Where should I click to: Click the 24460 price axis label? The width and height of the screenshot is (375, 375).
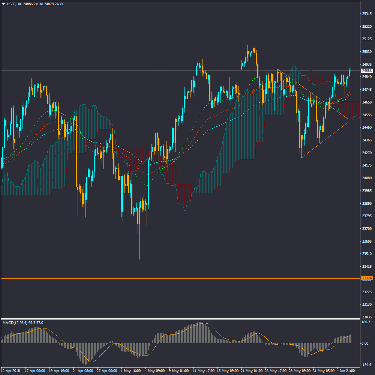point(367,127)
